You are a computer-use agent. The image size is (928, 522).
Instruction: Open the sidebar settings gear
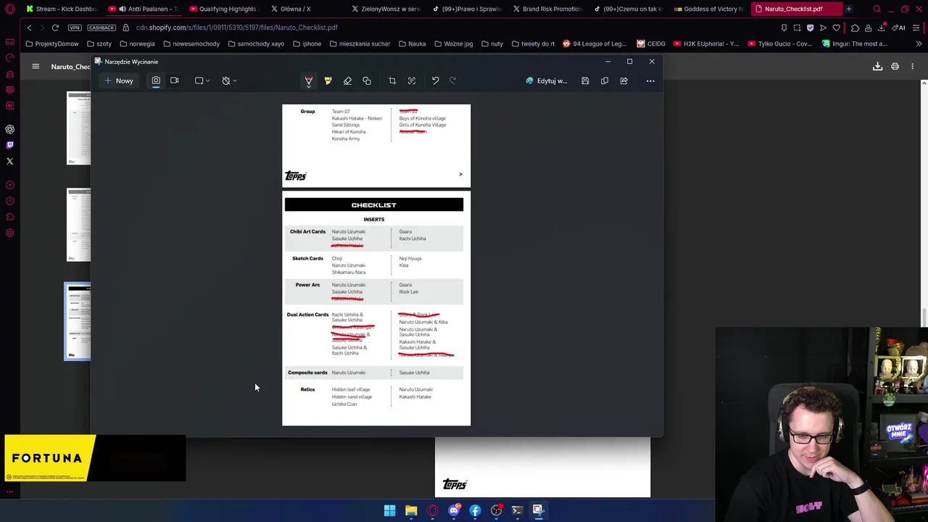click(10, 233)
